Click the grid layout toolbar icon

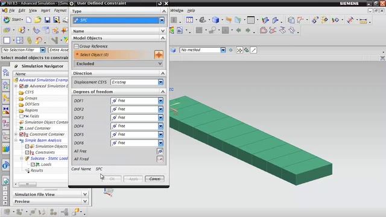(x=20, y=40)
